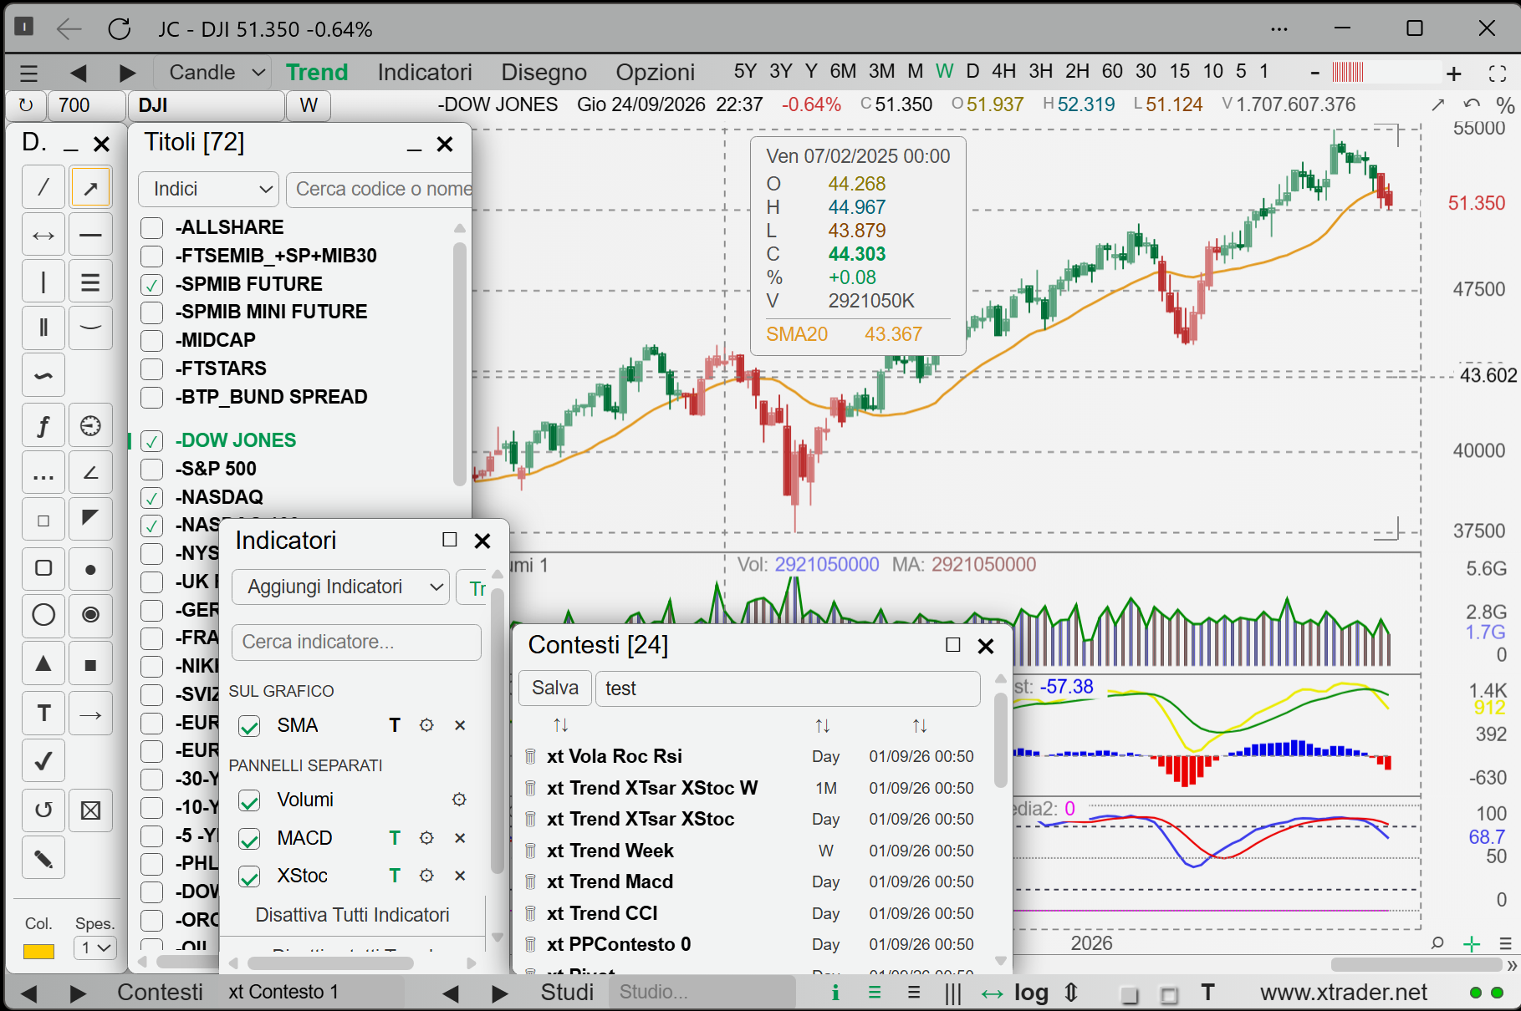Click the fullscreen icon in top toolbar
The width and height of the screenshot is (1521, 1011).
[x=1498, y=74]
